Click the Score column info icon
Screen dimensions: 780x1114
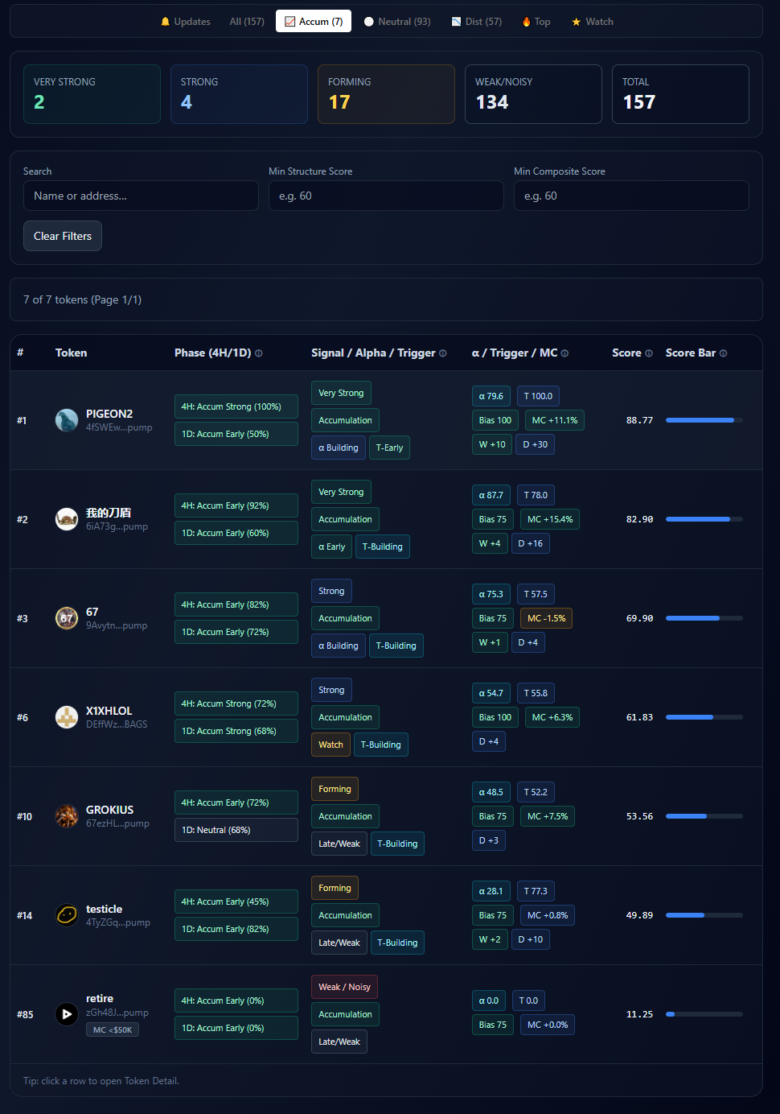pyautogui.click(x=649, y=353)
